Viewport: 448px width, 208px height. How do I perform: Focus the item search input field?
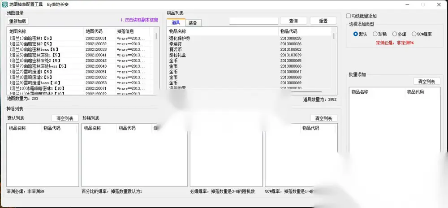click(x=254, y=21)
